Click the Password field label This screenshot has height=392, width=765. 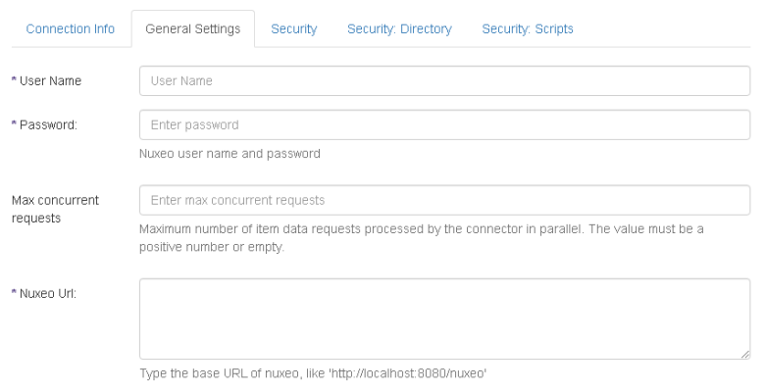(49, 125)
